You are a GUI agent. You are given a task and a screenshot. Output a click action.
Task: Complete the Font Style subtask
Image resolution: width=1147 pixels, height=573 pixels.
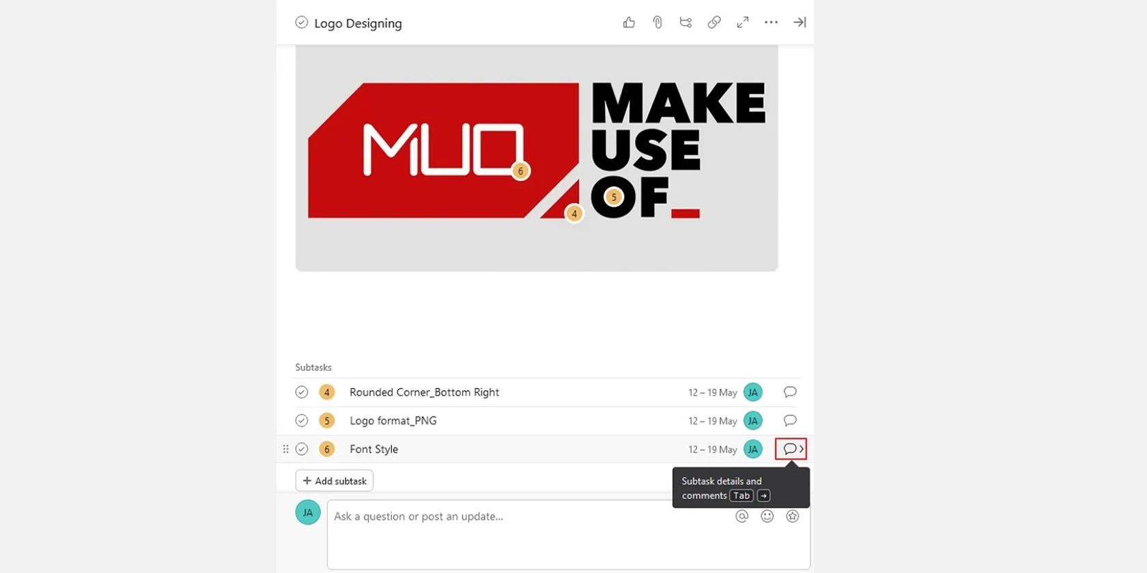(301, 449)
